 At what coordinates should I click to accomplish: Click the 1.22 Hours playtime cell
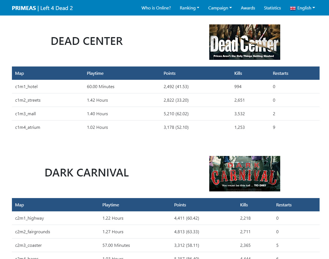point(113,218)
